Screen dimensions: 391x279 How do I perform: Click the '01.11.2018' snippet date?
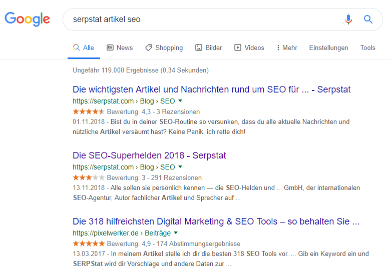[89, 121]
